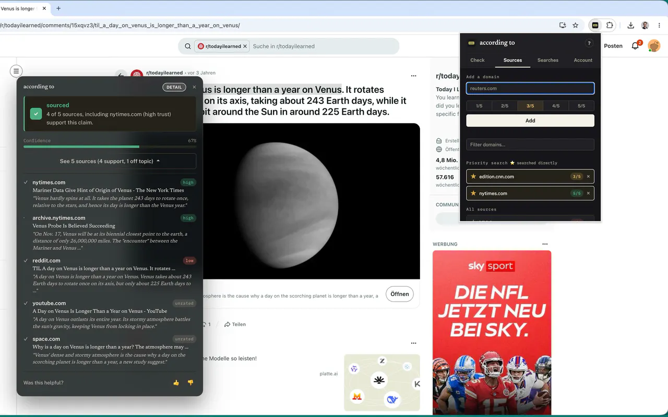The width and height of the screenshot is (668, 417).
Task: Switch to the Searches tab
Action: (x=548, y=60)
